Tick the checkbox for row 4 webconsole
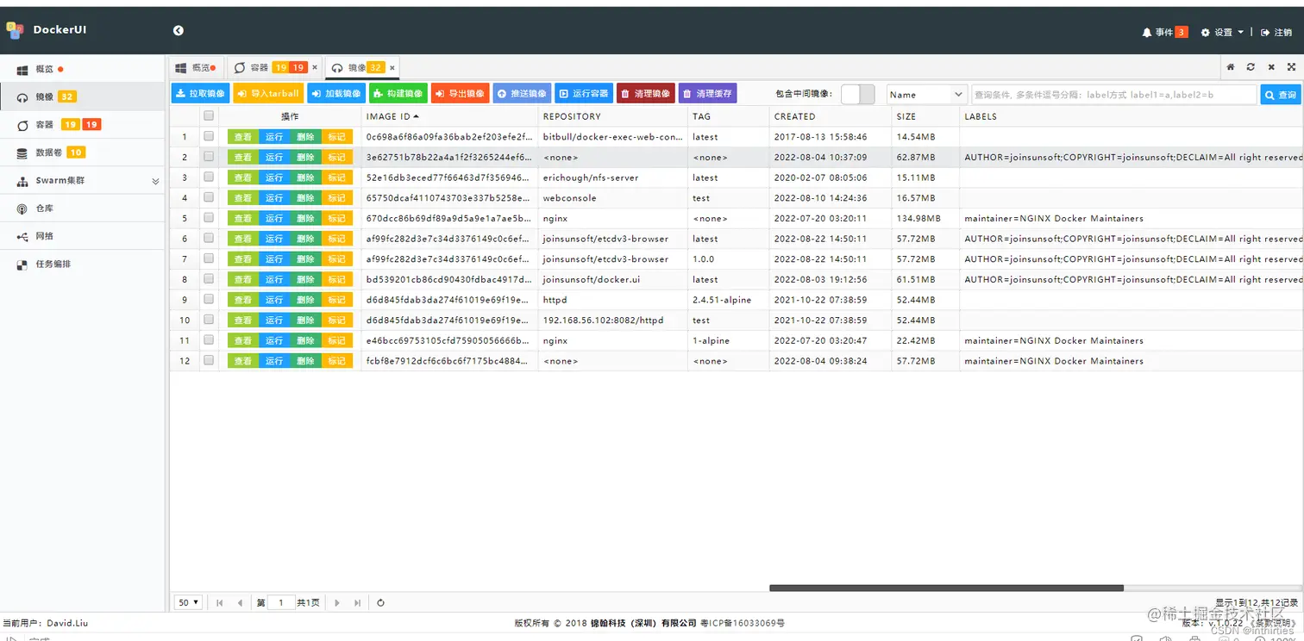This screenshot has height=641, width=1304. click(209, 197)
